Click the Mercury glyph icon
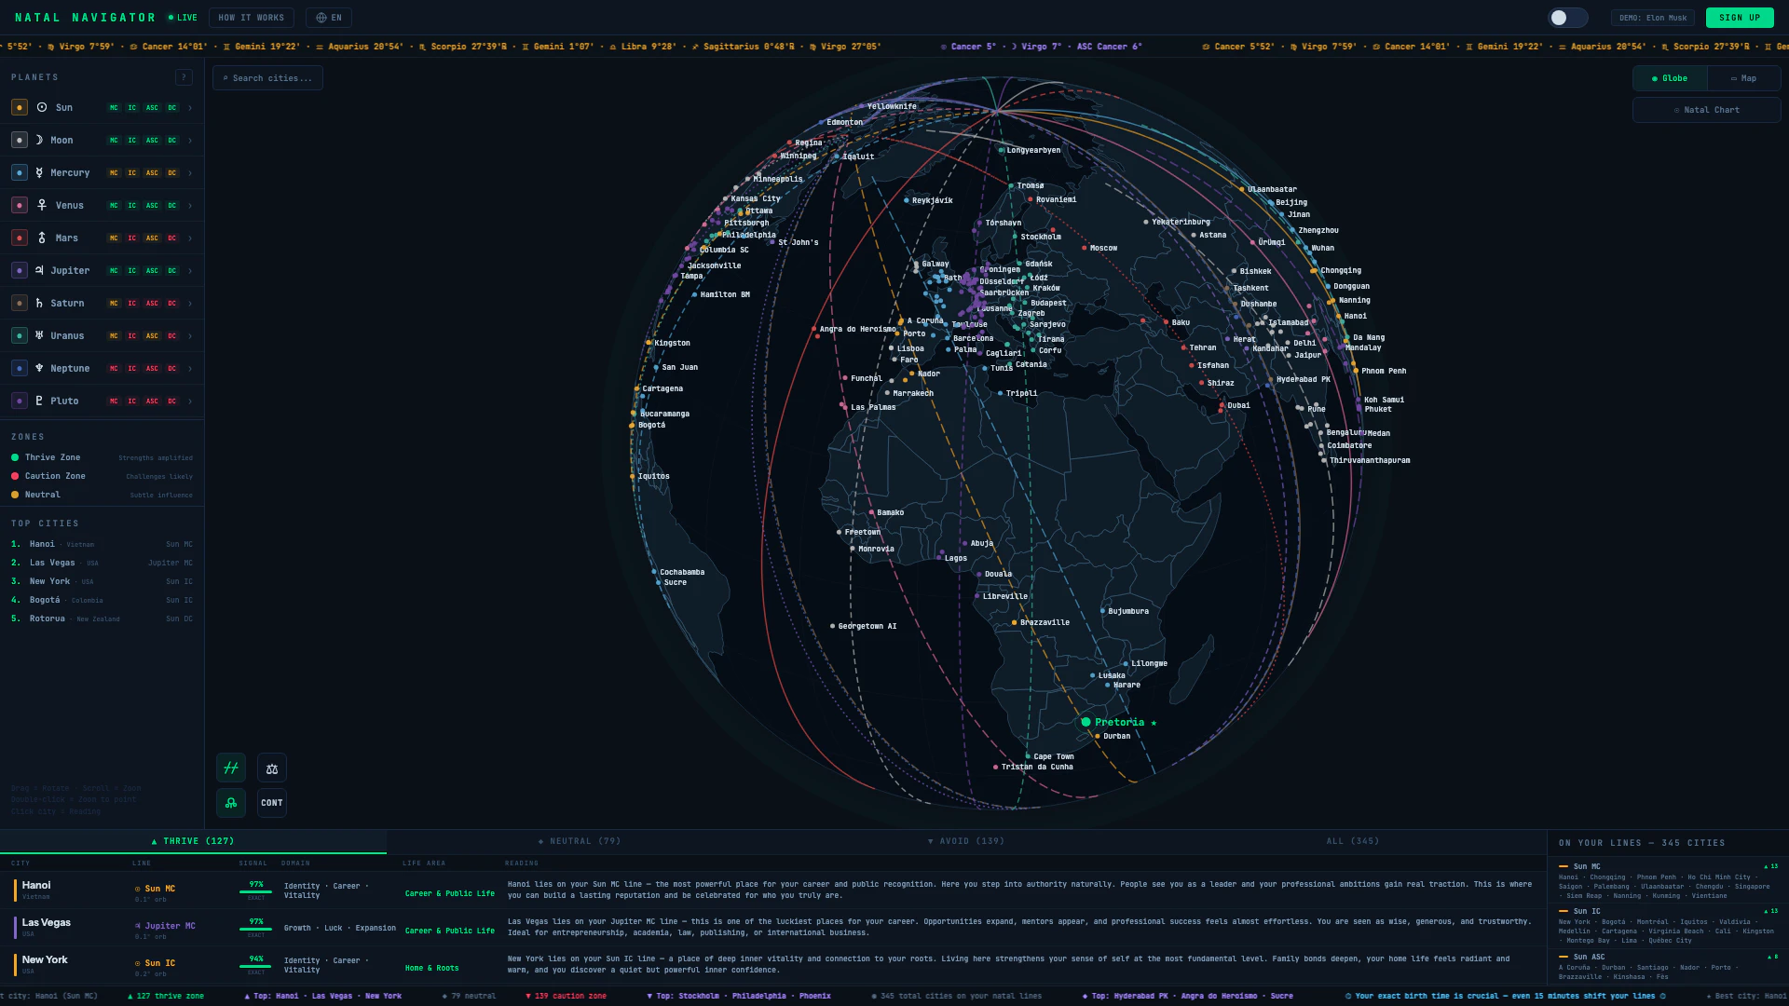This screenshot has width=1789, height=1006. tap(39, 173)
